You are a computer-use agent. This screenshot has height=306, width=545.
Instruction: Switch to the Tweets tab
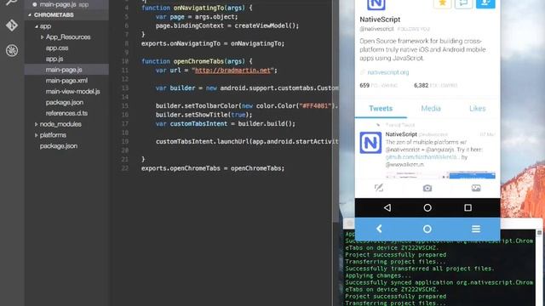tap(381, 109)
